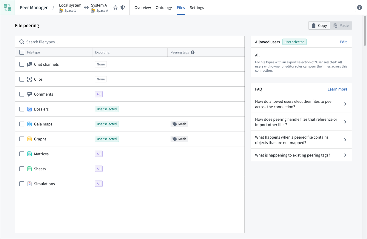Viewport: 367px width, 239px height.
Task: Click the Mesh tag in Gaia maps row
Action: (x=179, y=124)
